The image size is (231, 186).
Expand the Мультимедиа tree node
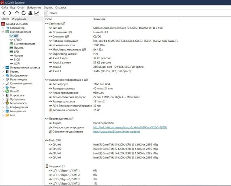coord(3,79)
